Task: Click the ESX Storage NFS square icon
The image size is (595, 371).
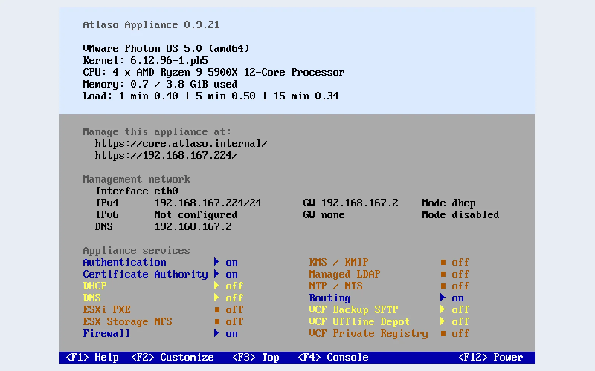Action: pyautogui.click(x=217, y=321)
